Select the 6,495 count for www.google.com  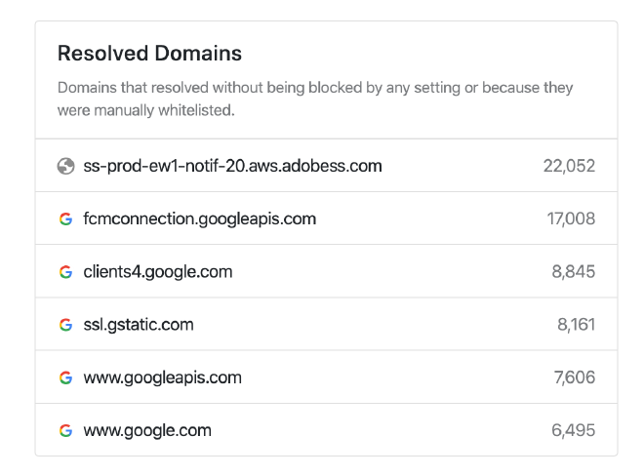click(x=573, y=430)
